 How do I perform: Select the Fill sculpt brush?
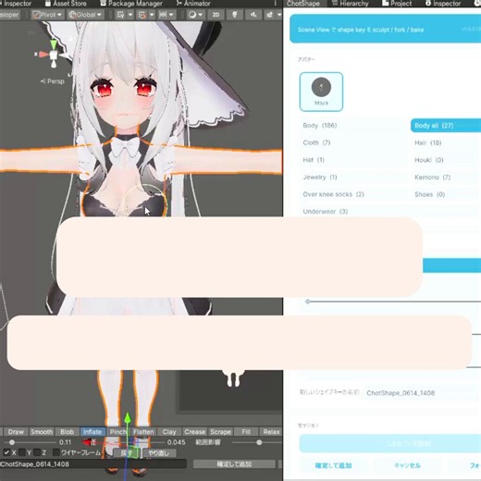pyautogui.click(x=246, y=432)
